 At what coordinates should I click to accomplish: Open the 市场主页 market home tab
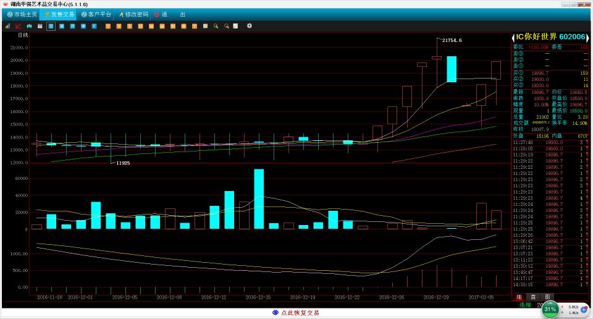pyautogui.click(x=22, y=14)
